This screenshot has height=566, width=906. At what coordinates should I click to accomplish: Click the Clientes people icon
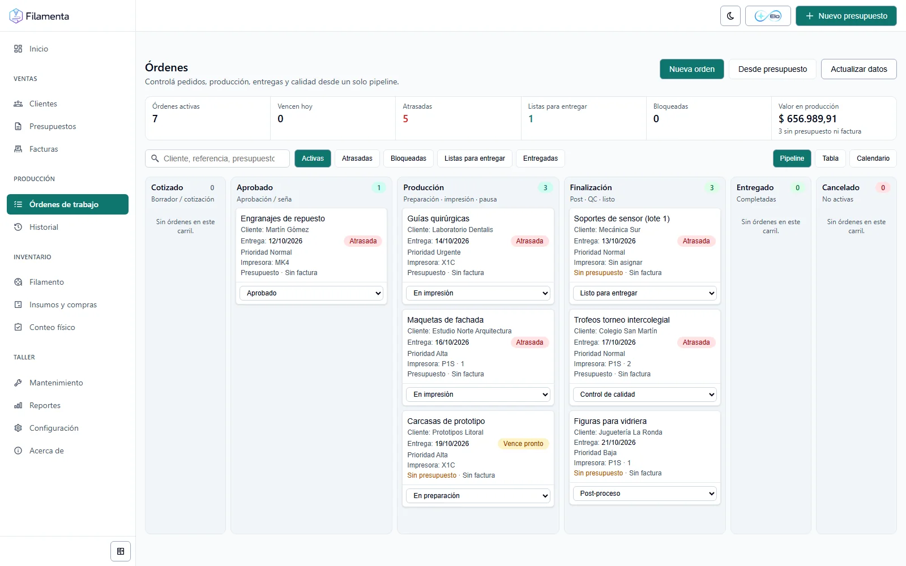(x=18, y=104)
